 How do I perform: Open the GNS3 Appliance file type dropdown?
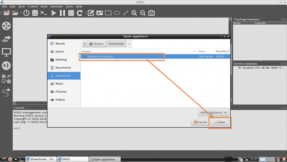pos(213,113)
